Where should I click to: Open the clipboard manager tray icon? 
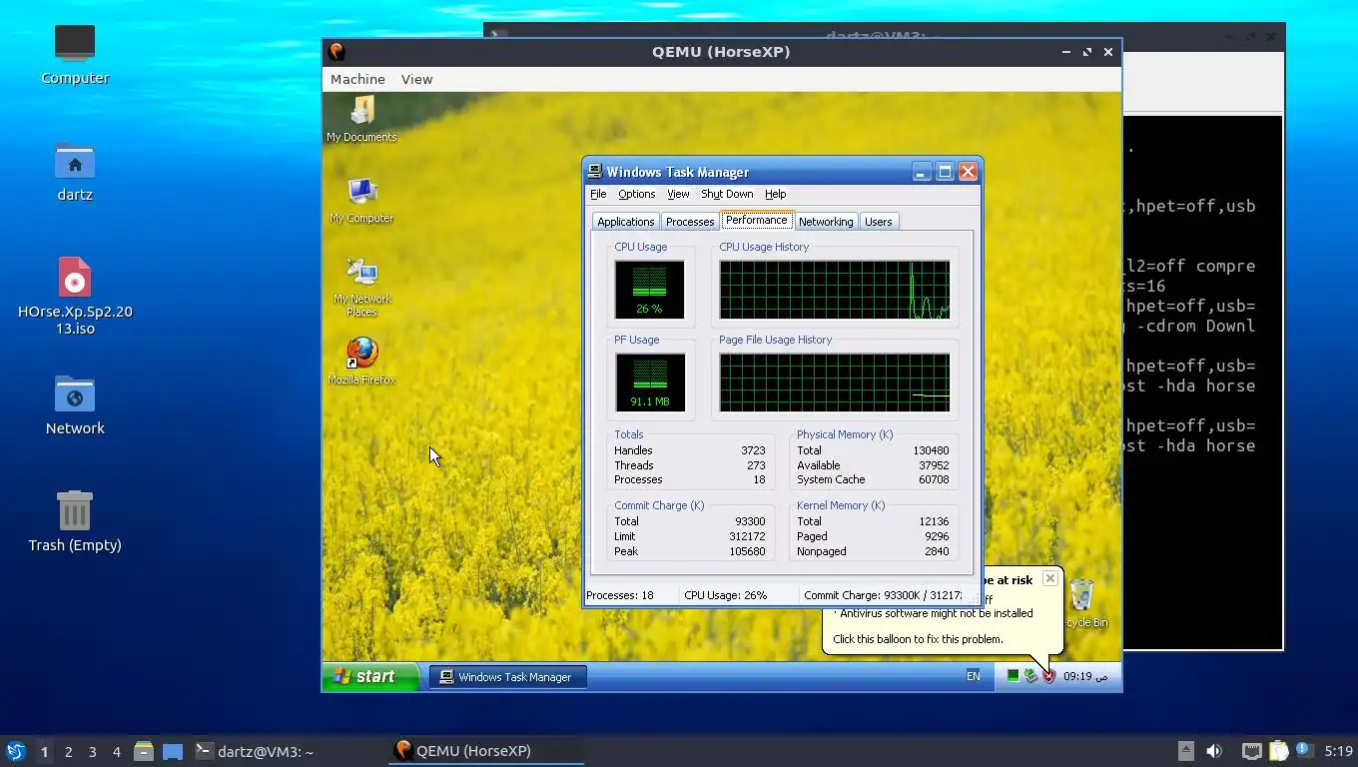tap(1279, 751)
